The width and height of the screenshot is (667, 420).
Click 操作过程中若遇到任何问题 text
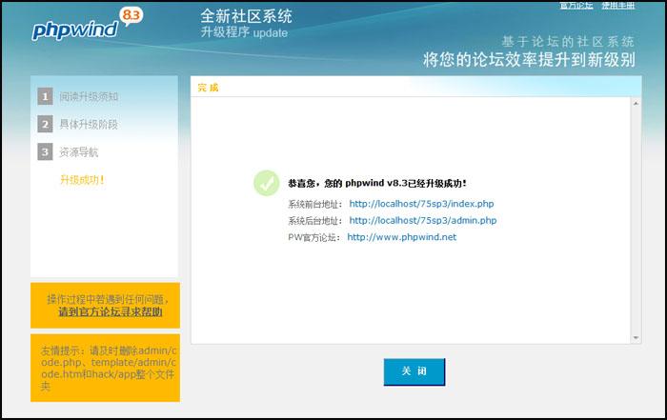pos(108,299)
